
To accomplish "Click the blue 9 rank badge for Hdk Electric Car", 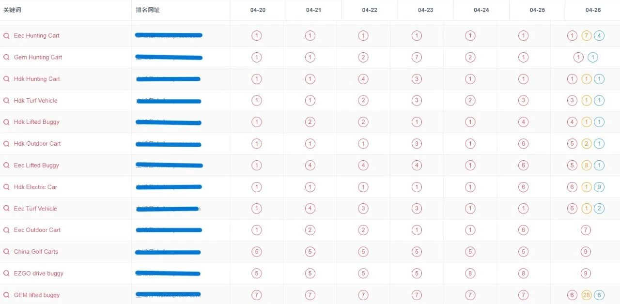I will point(599,187).
